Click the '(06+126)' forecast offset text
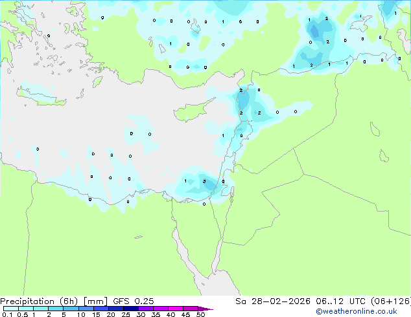Image resolution: width=411 pixels, height=317 pixels. click(391, 301)
